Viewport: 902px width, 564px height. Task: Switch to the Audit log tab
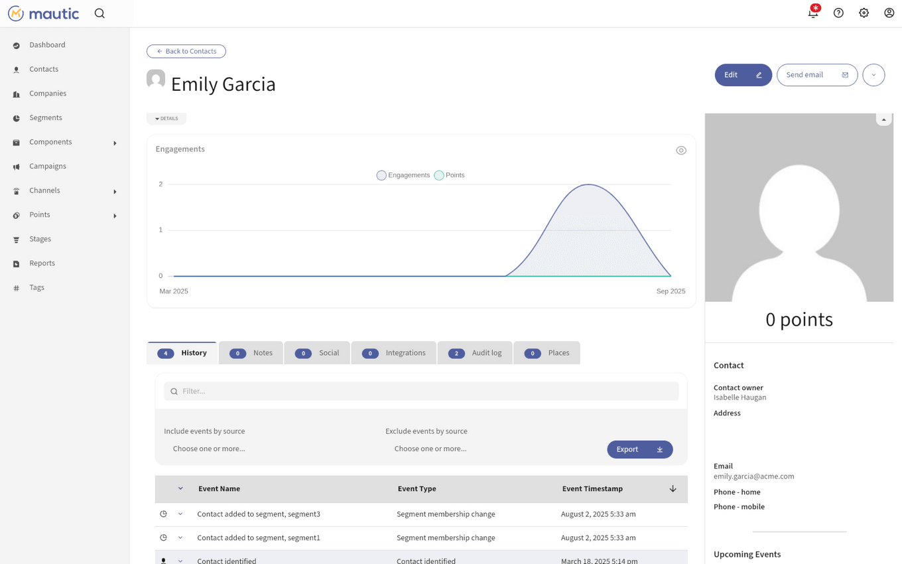click(x=475, y=352)
